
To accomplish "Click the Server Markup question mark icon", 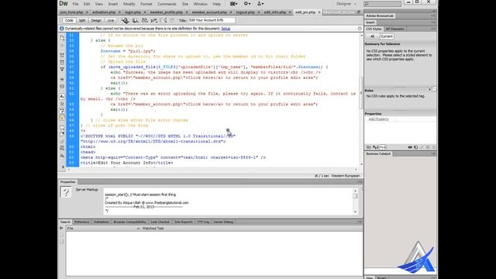I will click(x=66, y=192).
